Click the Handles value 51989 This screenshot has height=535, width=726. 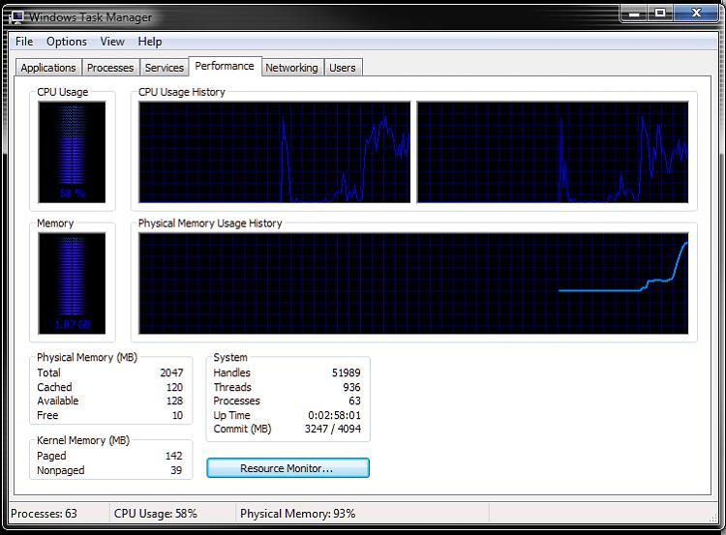346,372
